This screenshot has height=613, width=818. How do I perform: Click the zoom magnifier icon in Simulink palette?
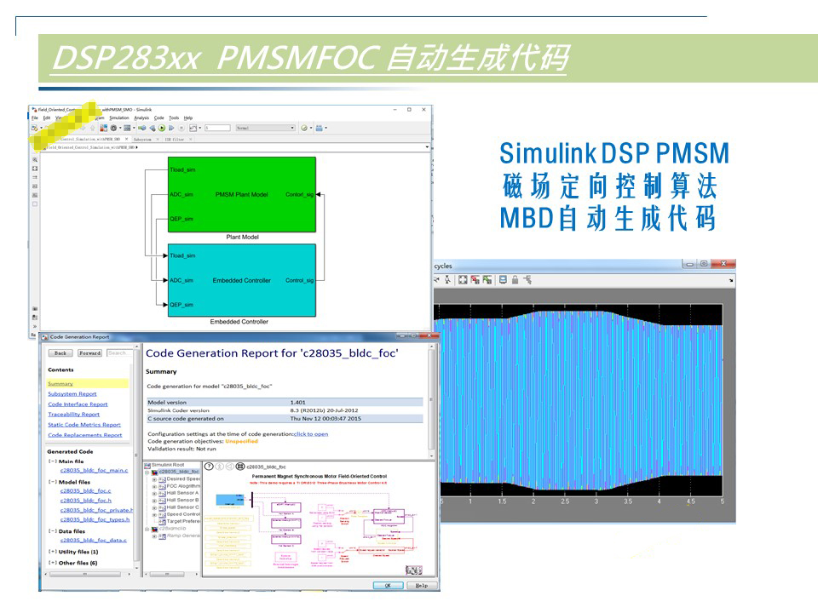point(35,160)
